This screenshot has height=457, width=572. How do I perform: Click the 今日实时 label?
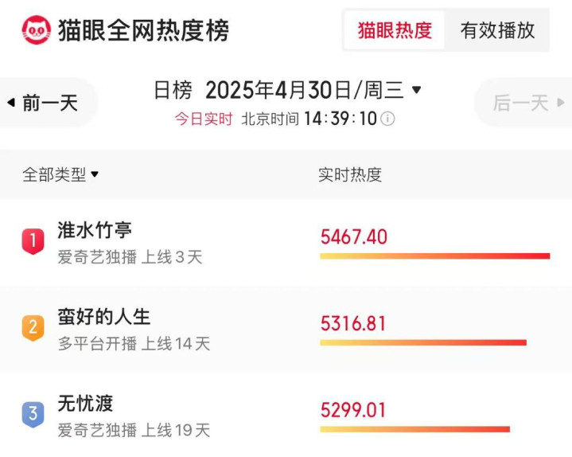point(204,119)
